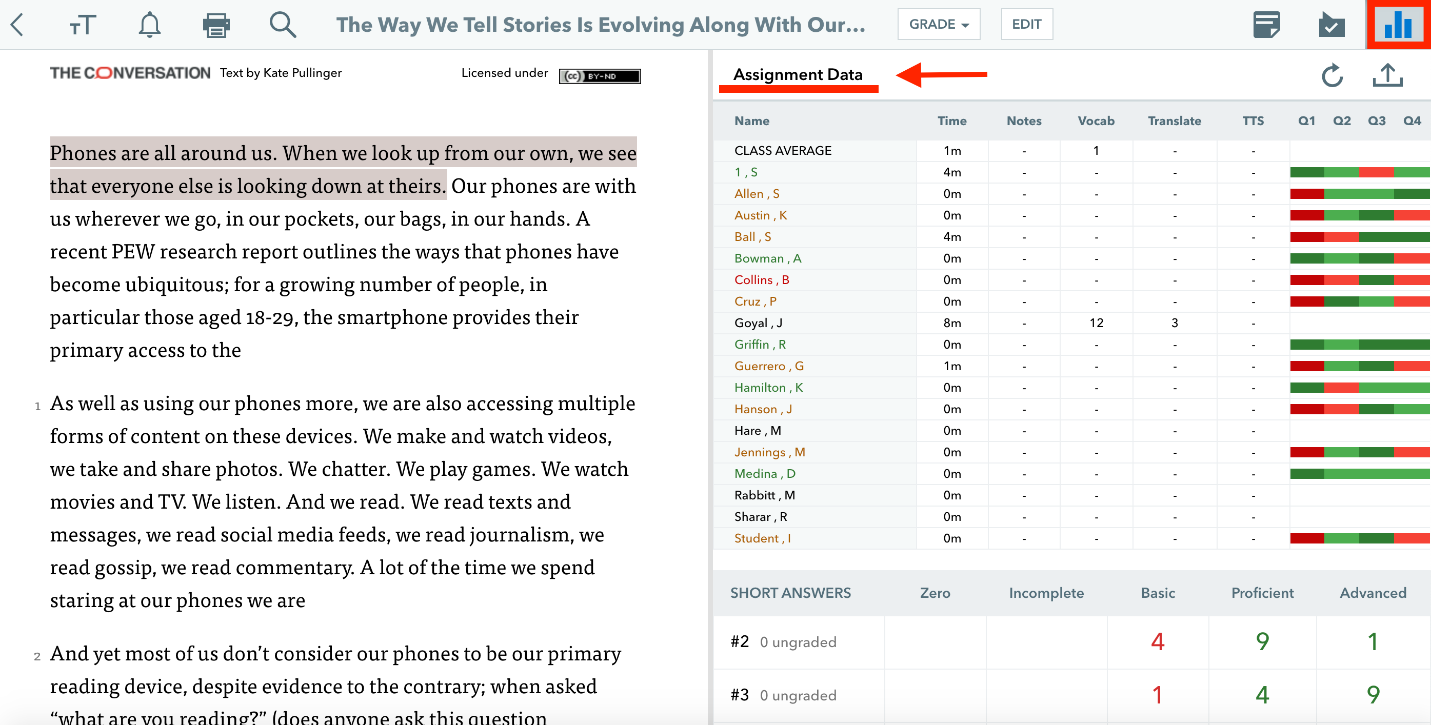Click the Q3 column header
Viewport: 1431px width, 725px height.
[x=1377, y=121]
